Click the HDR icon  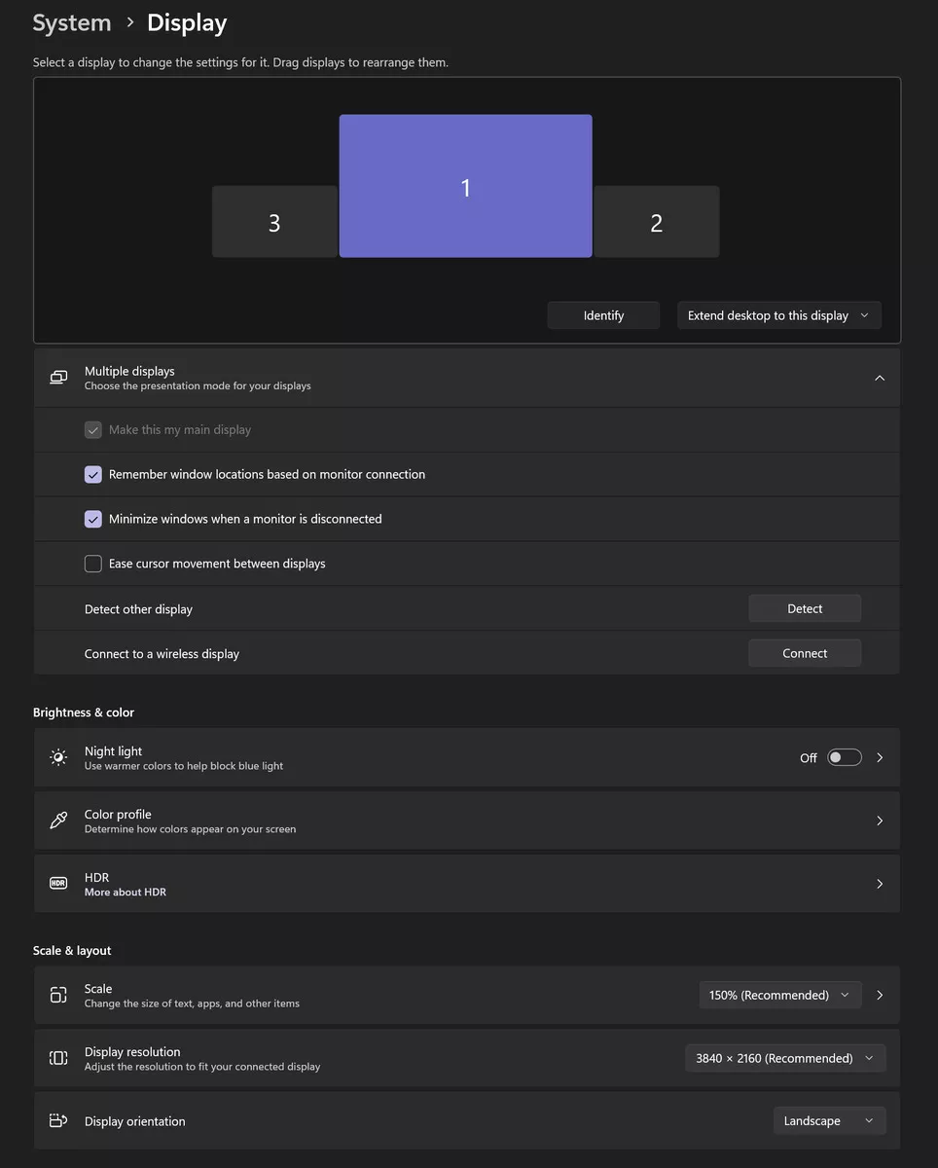point(58,884)
